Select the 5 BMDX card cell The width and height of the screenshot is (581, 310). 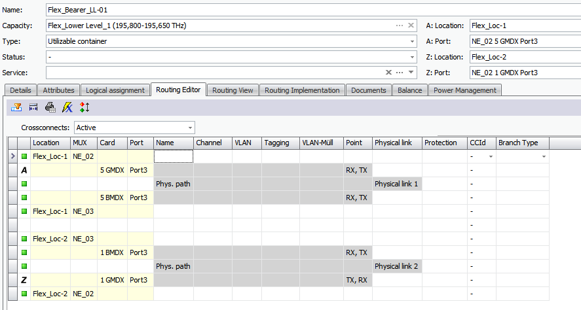[x=112, y=198]
